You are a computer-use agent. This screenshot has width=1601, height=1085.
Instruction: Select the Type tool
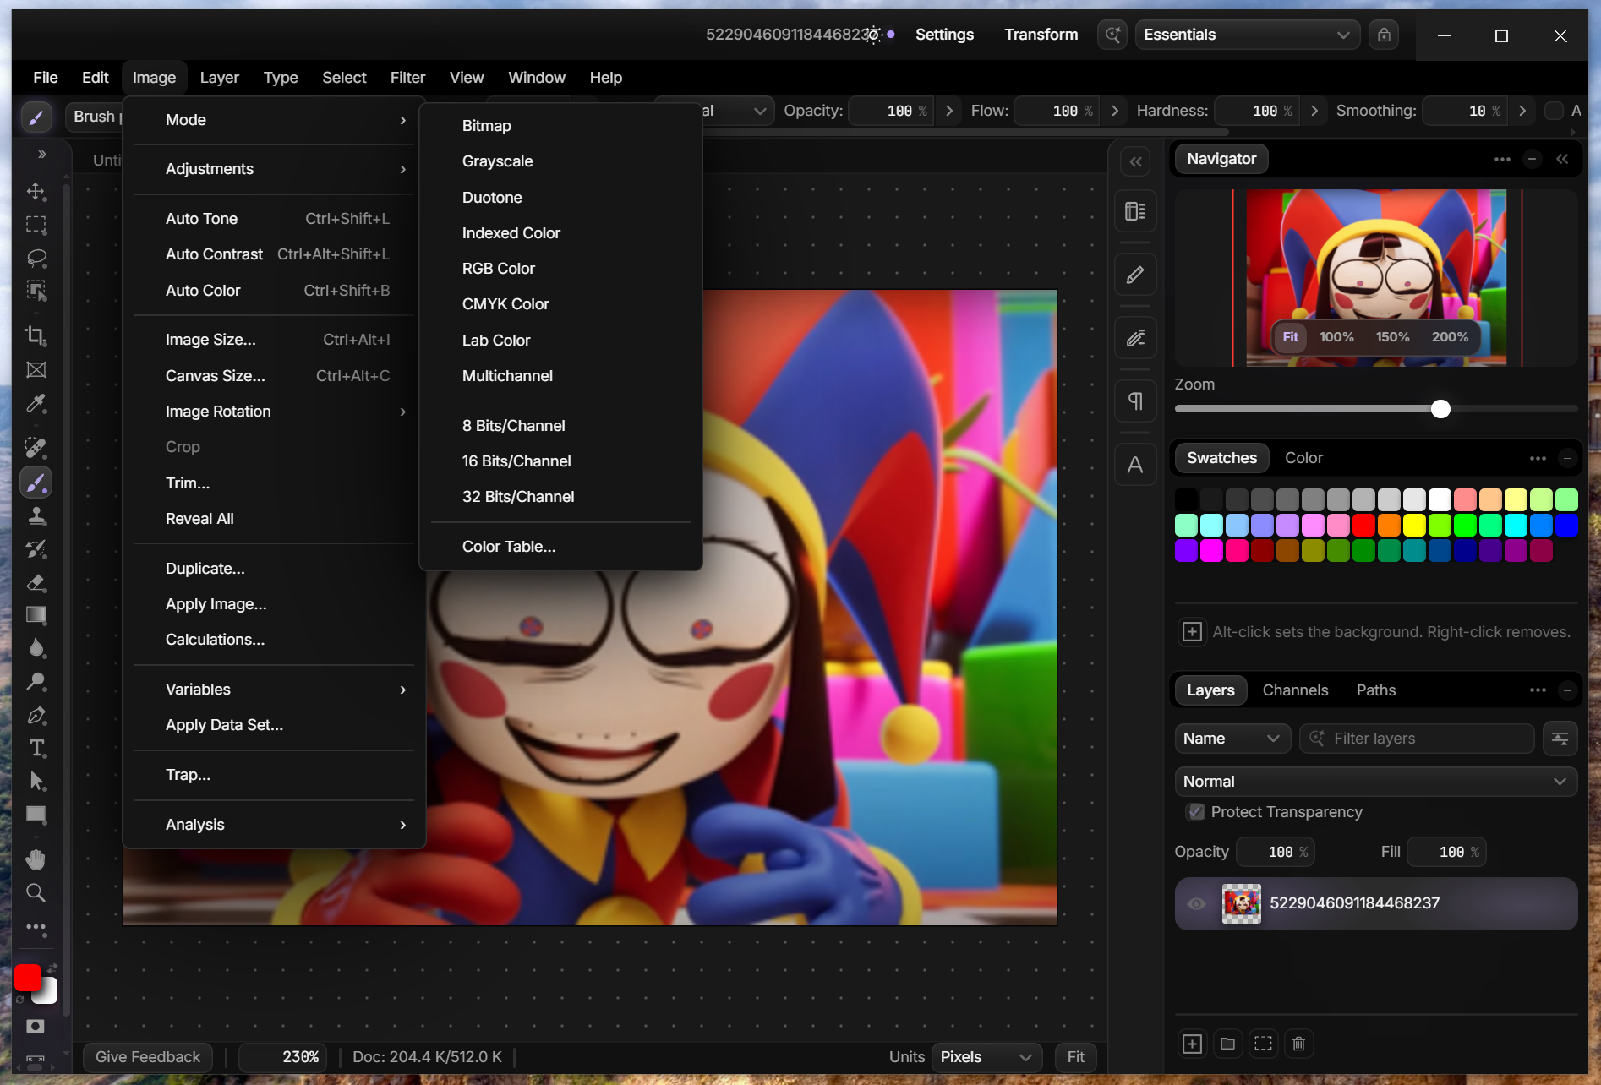pos(36,748)
